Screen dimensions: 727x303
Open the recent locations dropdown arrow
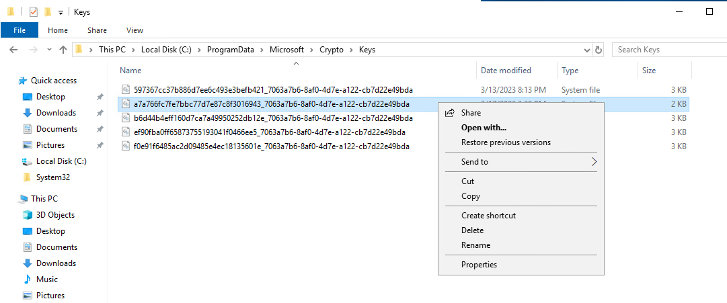click(50, 50)
